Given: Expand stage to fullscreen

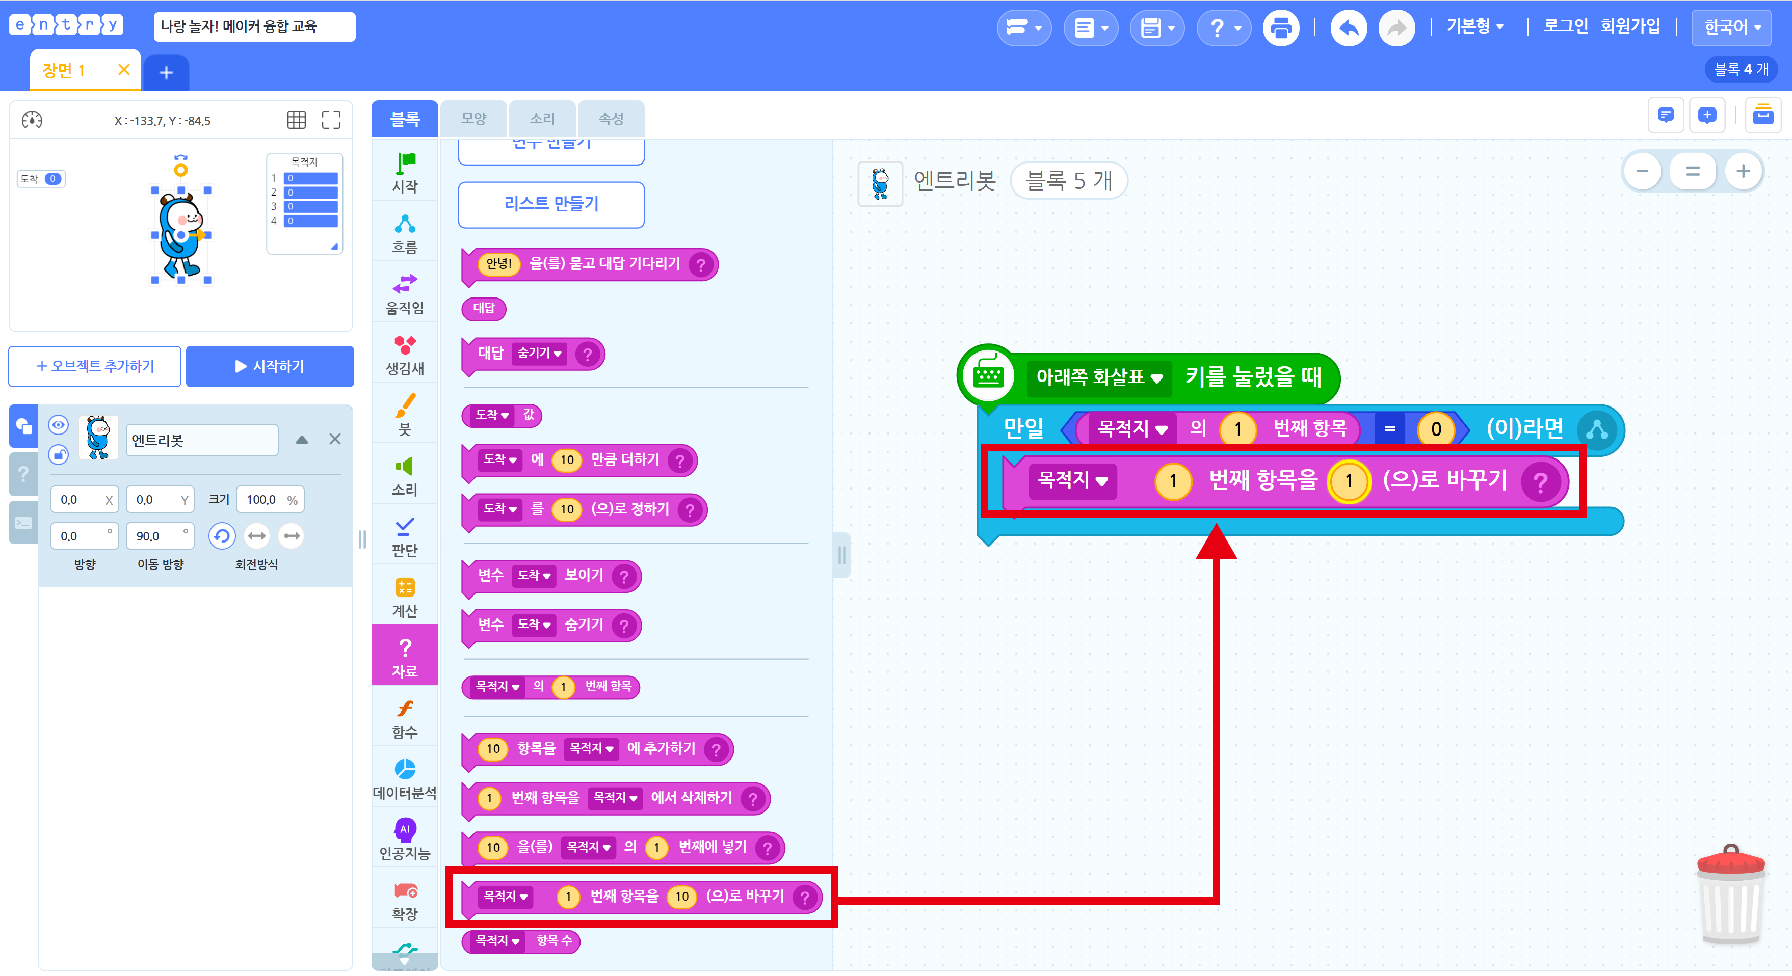Looking at the screenshot, I should (x=331, y=120).
